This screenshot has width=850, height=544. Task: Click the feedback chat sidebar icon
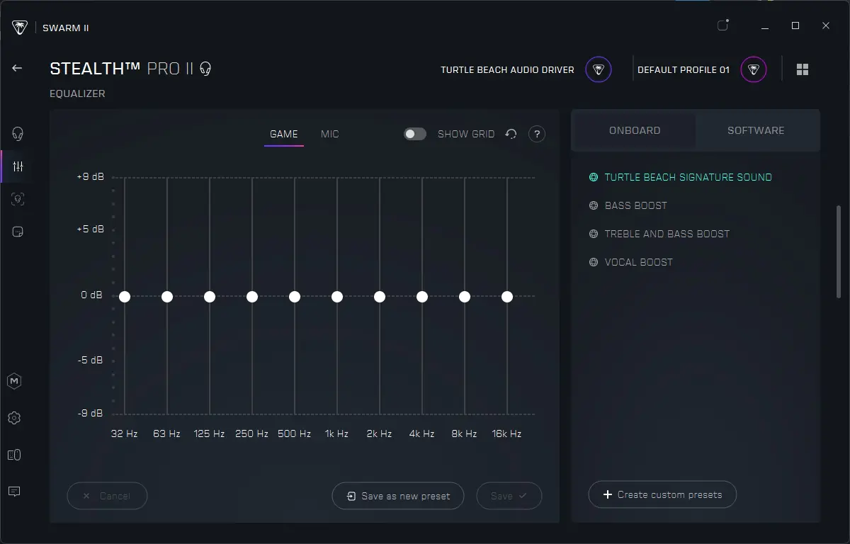[x=14, y=492]
